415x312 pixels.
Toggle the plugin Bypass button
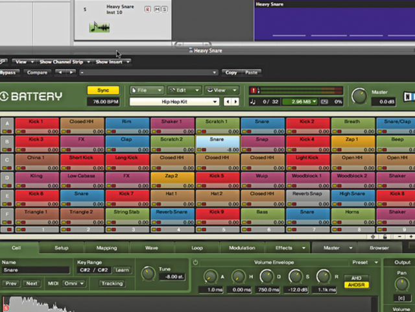pos(8,73)
